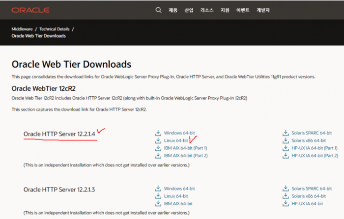The height and width of the screenshot is (219, 344).
Task: Download 12.2.1.3 Solaris x86 64-bit link
Action: (309, 196)
